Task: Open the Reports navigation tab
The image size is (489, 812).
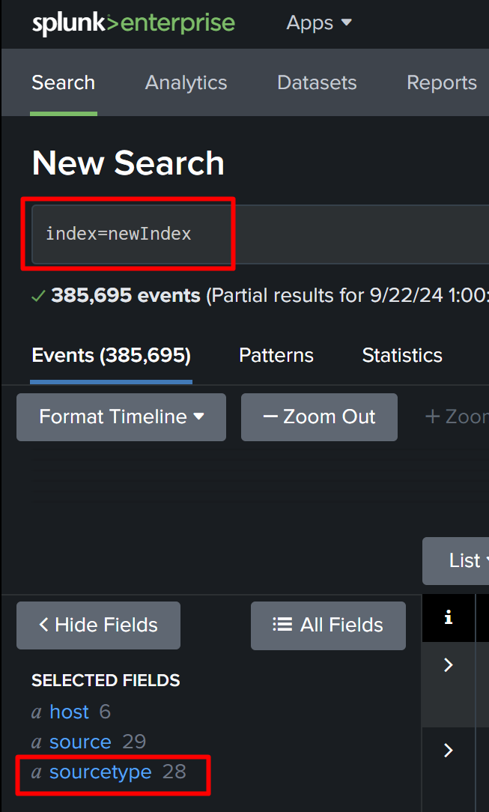Action: [441, 82]
